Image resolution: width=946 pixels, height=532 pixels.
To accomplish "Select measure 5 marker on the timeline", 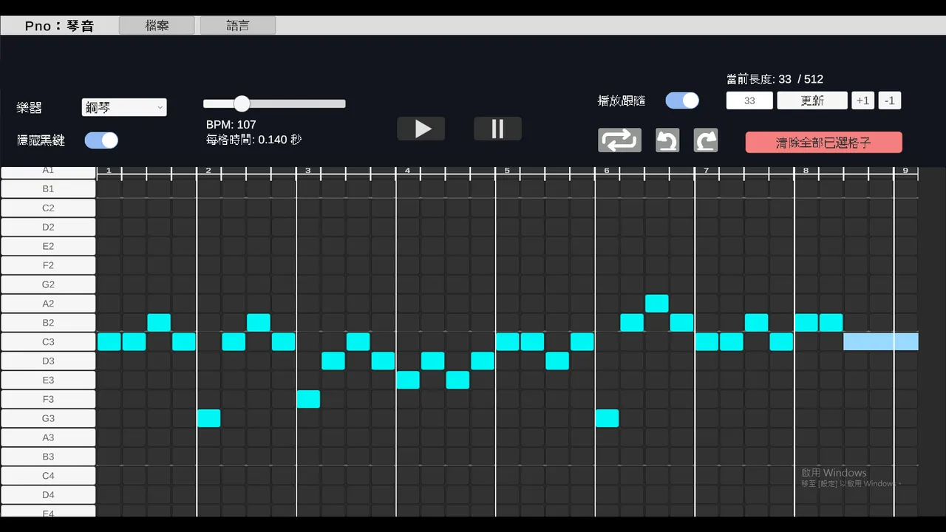I will coord(507,171).
